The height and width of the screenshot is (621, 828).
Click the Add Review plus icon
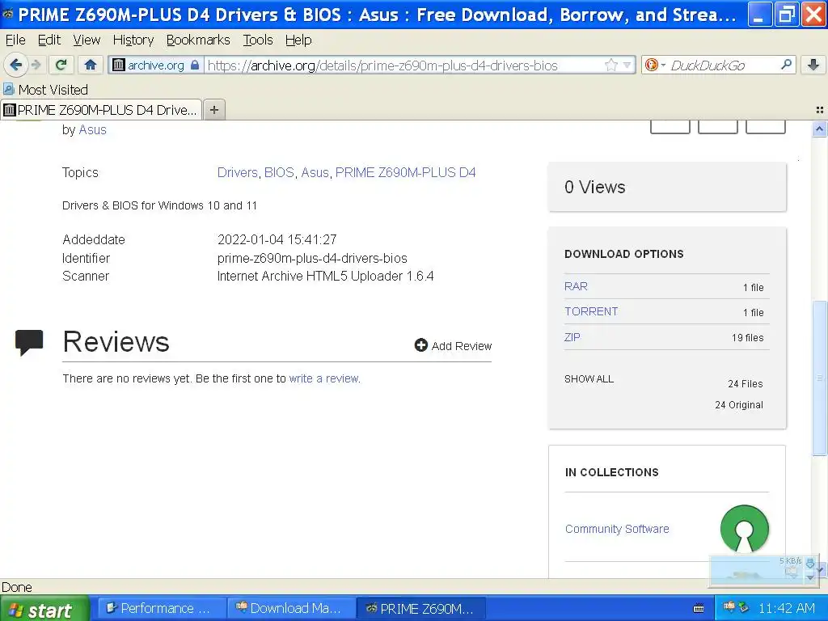(x=420, y=345)
